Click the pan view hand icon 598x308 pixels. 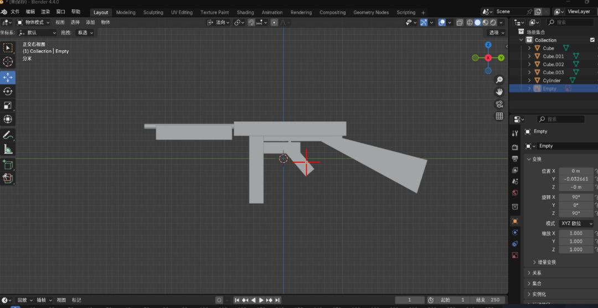pos(499,92)
